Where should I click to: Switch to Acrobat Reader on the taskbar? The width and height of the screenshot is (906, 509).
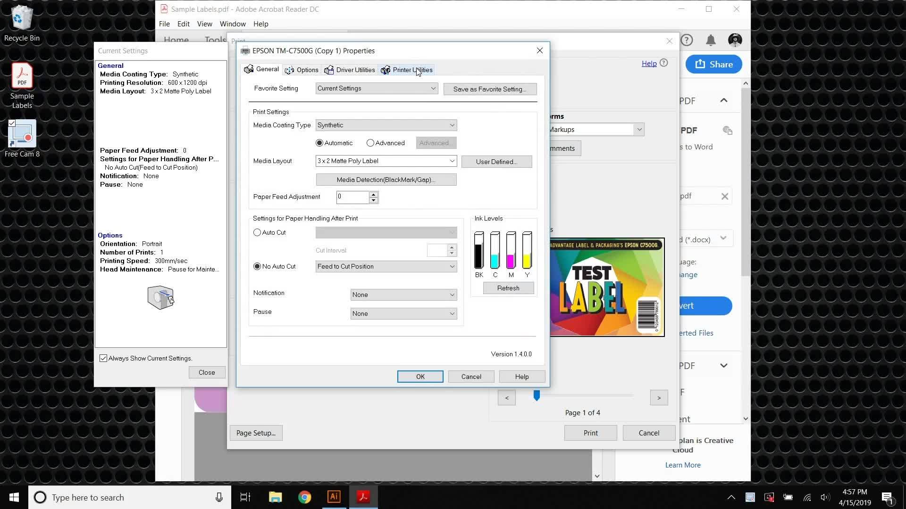click(x=363, y=497)
